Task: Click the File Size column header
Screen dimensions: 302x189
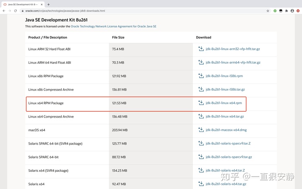Action: pos(118,37)
